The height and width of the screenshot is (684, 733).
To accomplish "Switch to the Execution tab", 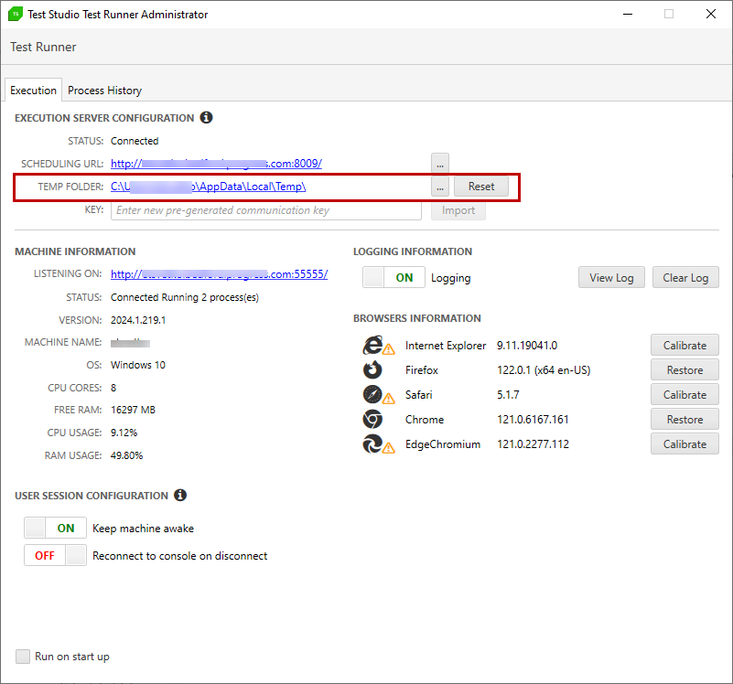I will tap(33, 91).
